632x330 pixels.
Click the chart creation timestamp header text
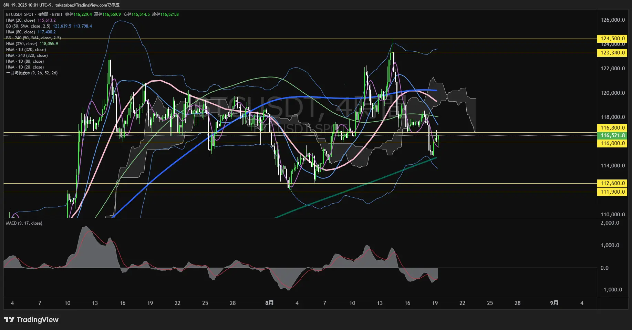tap(61, 5)
